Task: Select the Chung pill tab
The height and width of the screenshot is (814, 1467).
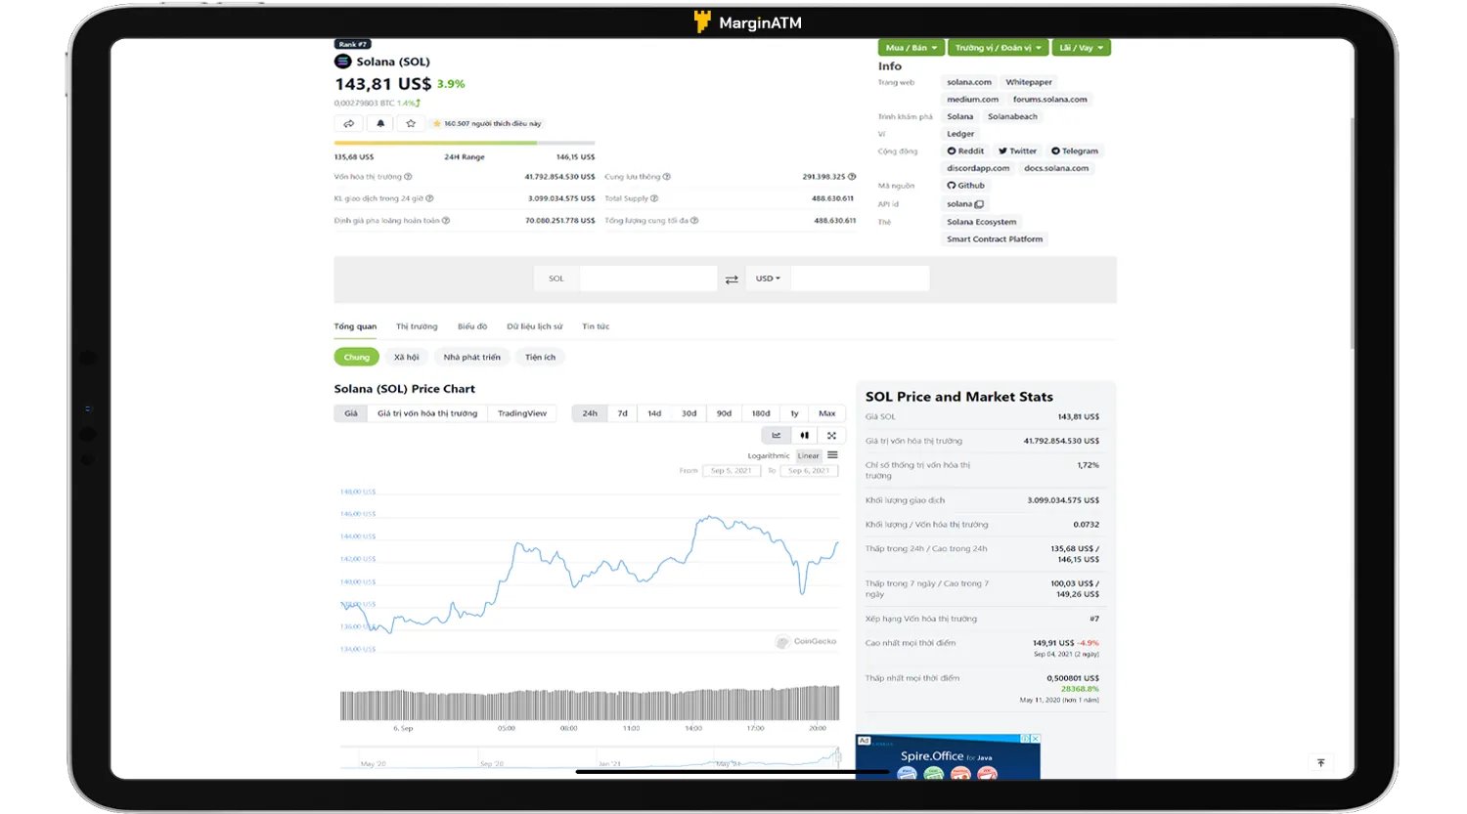Action: (357, 358)
